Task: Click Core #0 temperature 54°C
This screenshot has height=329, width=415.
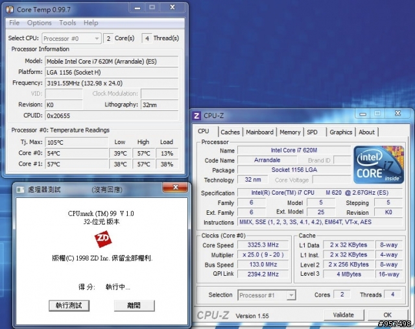Action: [77, 153]
